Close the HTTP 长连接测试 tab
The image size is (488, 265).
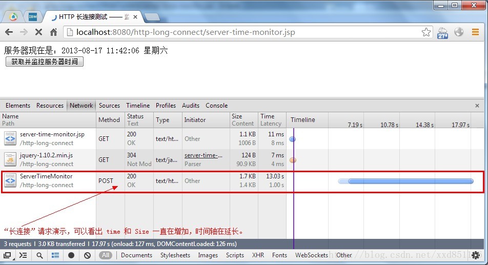tap(135, 17)
